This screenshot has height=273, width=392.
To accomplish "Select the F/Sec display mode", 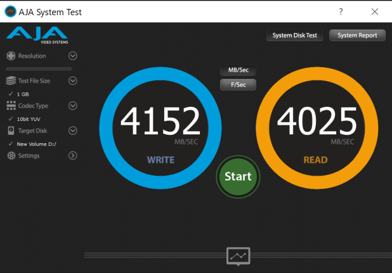I will 238,85.
